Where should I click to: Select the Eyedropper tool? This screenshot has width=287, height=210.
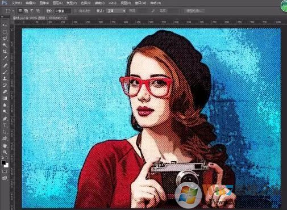coord(5,58)
